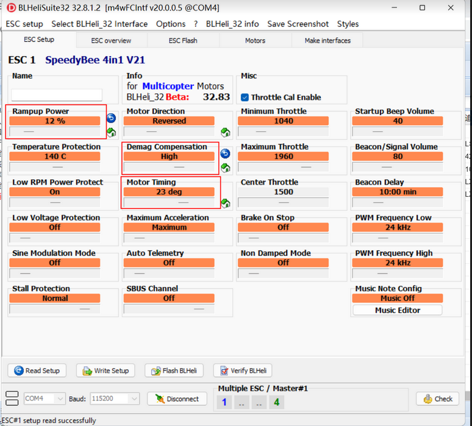Adjust the Beacon Delay slider
472x426 pixels.
pos(398,202)
